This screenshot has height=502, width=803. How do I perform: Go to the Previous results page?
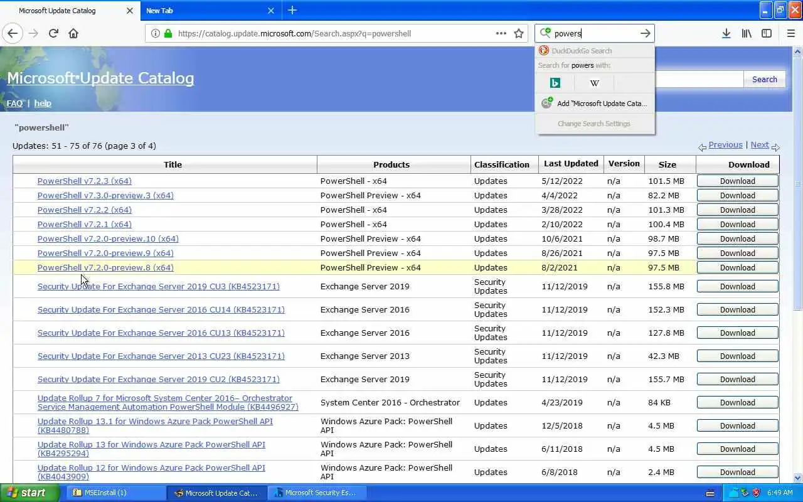pyautogui.click(x=725, y=145)
